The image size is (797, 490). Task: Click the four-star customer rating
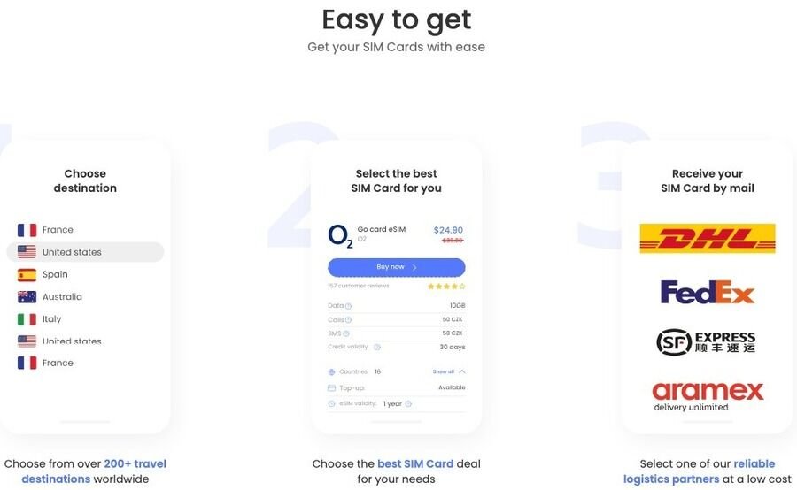(445, 287)
